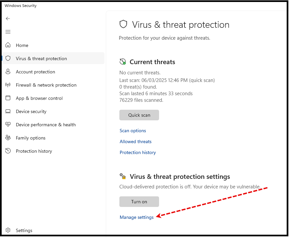The image size is (289, 238).
Task: Click the Device security laptop icon
Action: coord(8,111)
